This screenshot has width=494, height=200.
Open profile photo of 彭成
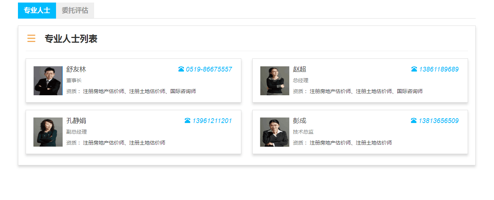pos(275,132)
